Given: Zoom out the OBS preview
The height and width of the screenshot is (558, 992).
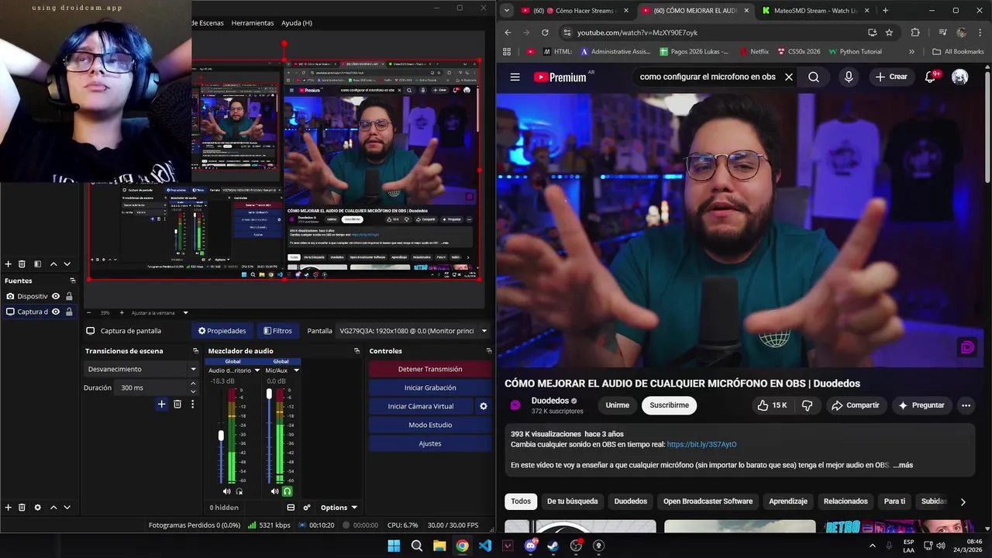Looking at the screenshot, I should pyautogui.click(x=88, y=313).
